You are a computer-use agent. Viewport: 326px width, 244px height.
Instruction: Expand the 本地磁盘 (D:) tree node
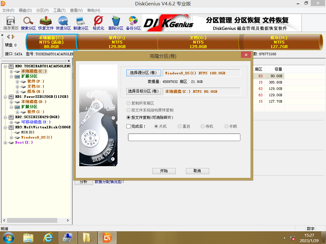pyautogui.click(x=11, y=102)
